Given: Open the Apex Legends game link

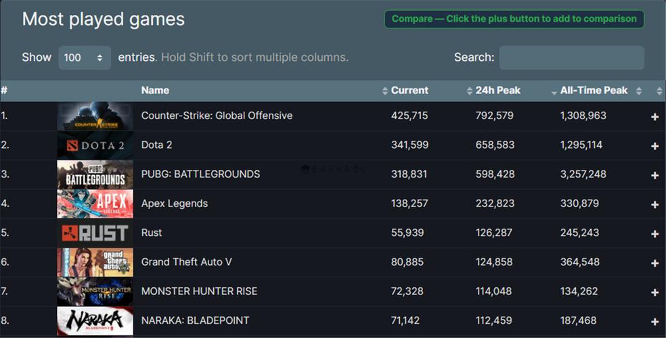Looking at the screenshot, I should 175,203.
